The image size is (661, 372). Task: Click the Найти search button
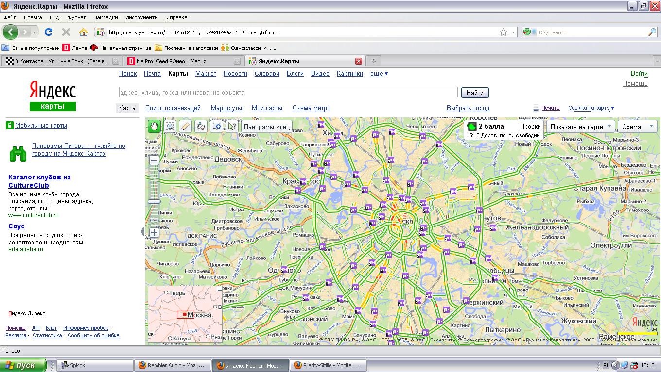coord(475,93)
